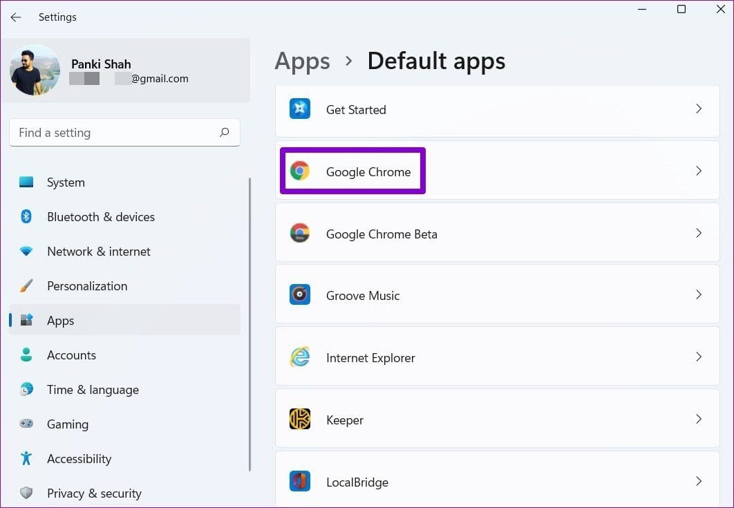Click the back arrow in Settings

click(16, 17)
